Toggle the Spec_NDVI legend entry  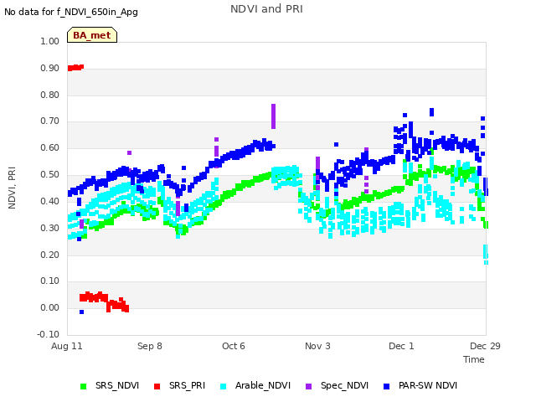(x=337, y=385)
